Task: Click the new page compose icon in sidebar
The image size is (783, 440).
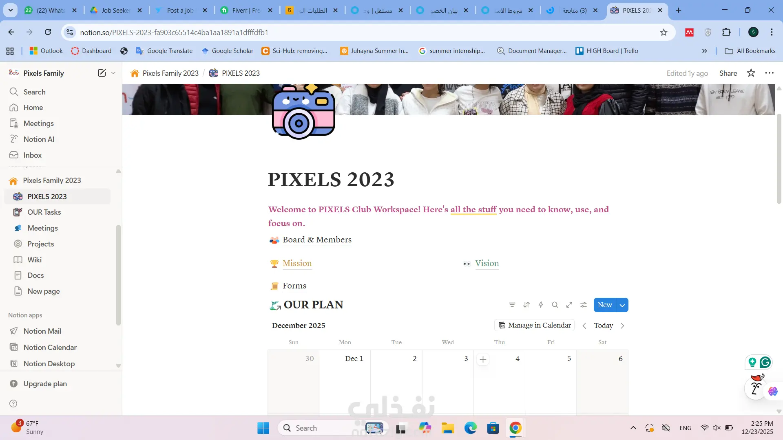Action: [x=102, y=73]
